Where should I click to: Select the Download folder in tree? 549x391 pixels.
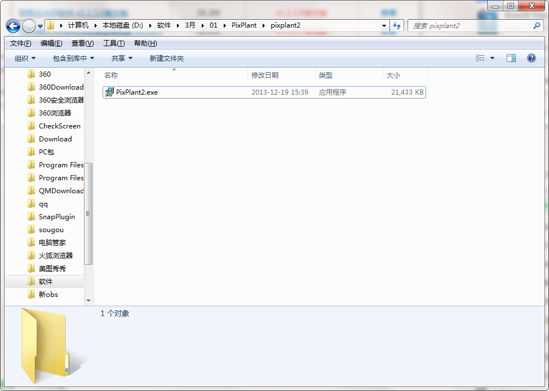click(55, 139)
